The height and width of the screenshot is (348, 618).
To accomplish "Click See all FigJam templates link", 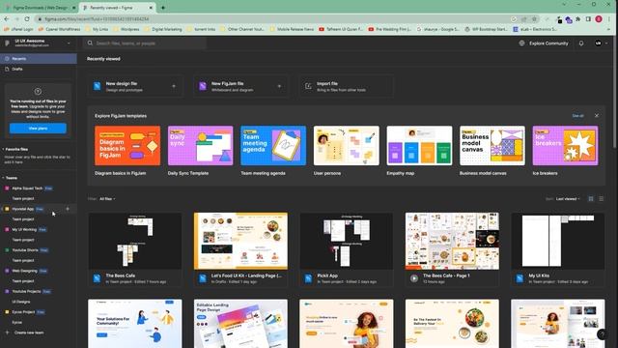I will [x=577, y=116].
